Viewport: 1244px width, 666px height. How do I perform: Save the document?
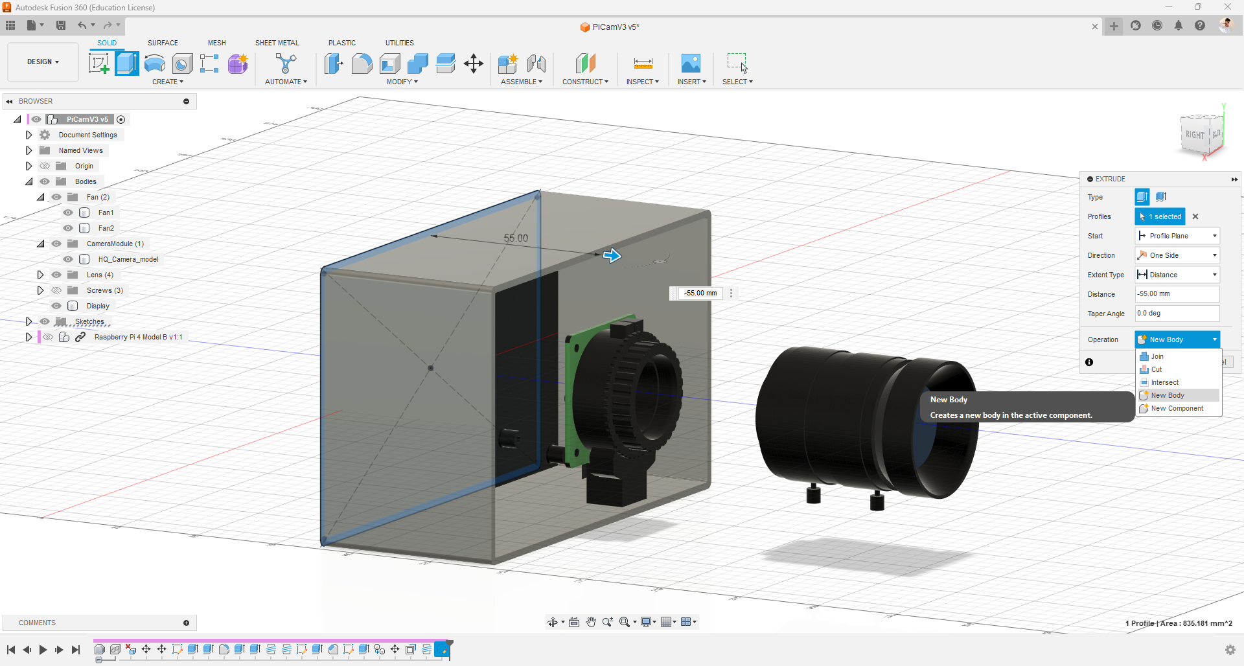click(x=61, y=25)
